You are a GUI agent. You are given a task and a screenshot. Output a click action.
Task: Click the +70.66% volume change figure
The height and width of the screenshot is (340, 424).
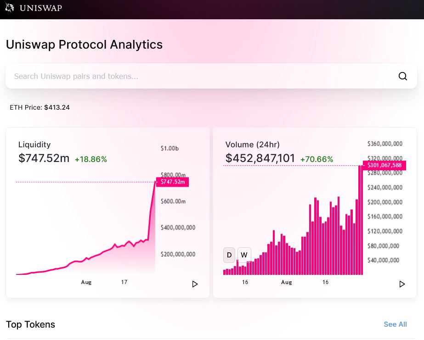(317, 159)
